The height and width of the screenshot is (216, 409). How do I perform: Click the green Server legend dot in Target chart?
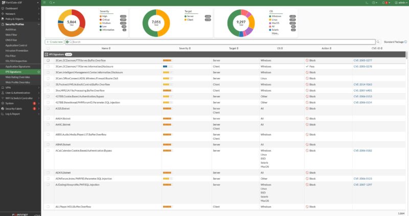[x=186, y=16]
